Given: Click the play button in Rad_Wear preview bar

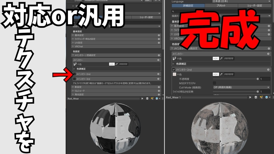Looking at the screenshot, I should 142,99.
